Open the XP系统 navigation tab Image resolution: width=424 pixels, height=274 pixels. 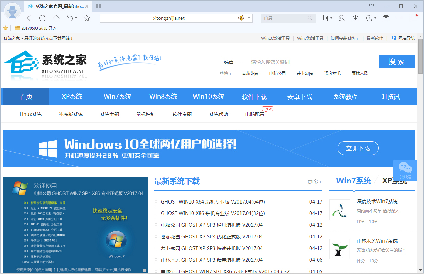click(x=72, y=96)
